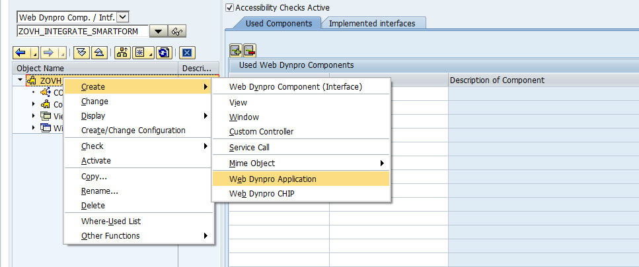Open the object name history dropdown arrow
The width and height of the screenshot is (639, 267).
[159, 32]
